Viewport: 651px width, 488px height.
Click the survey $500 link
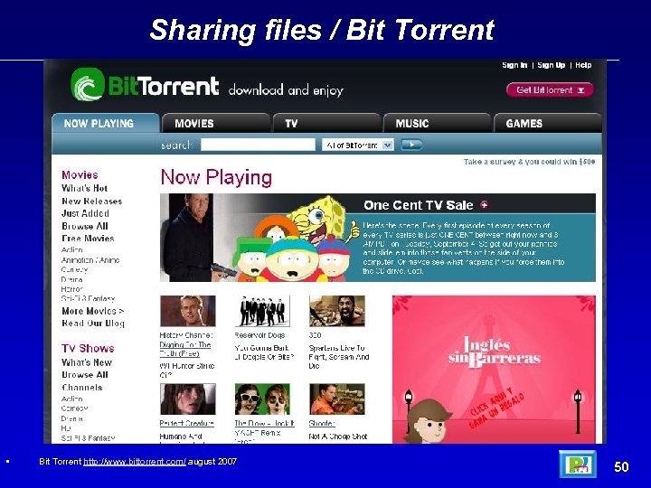tap(529, 162)
